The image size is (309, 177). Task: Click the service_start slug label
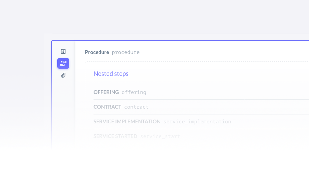(160, 136)
